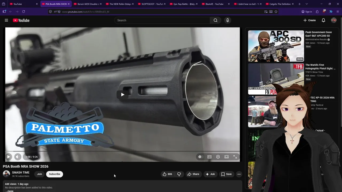Switch to theater mode
The width and height of the screenshot is (342, 192).
coord(227,157)
